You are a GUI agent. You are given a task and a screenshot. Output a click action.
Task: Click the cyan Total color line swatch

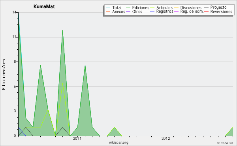[108, 8]
